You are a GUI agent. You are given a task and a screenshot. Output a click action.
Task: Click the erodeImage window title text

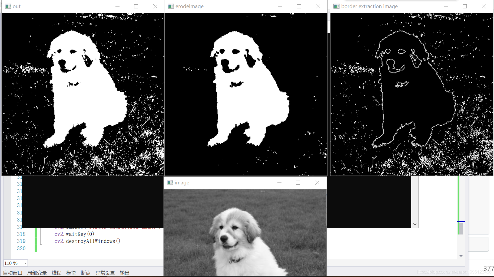tap(190, 6)
